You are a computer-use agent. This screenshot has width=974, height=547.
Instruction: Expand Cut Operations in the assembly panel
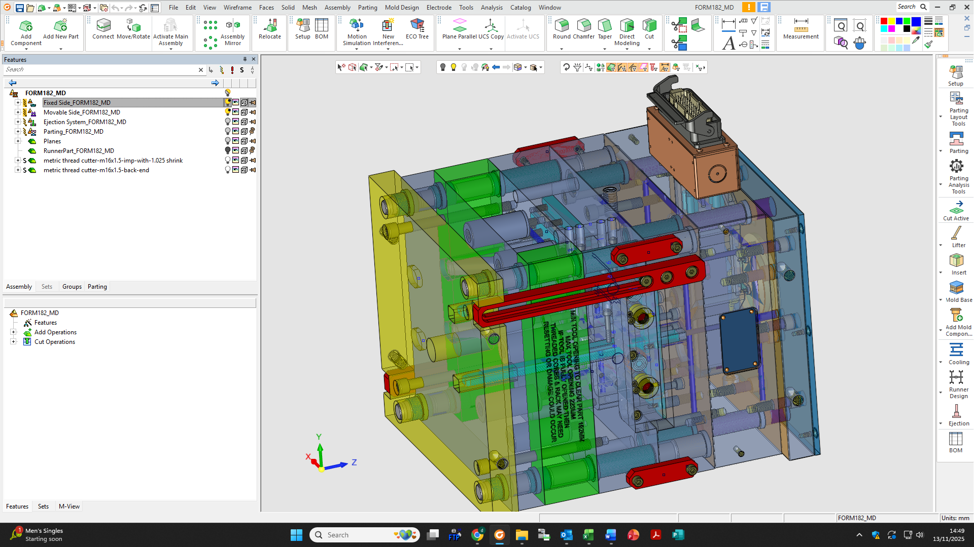14,342
